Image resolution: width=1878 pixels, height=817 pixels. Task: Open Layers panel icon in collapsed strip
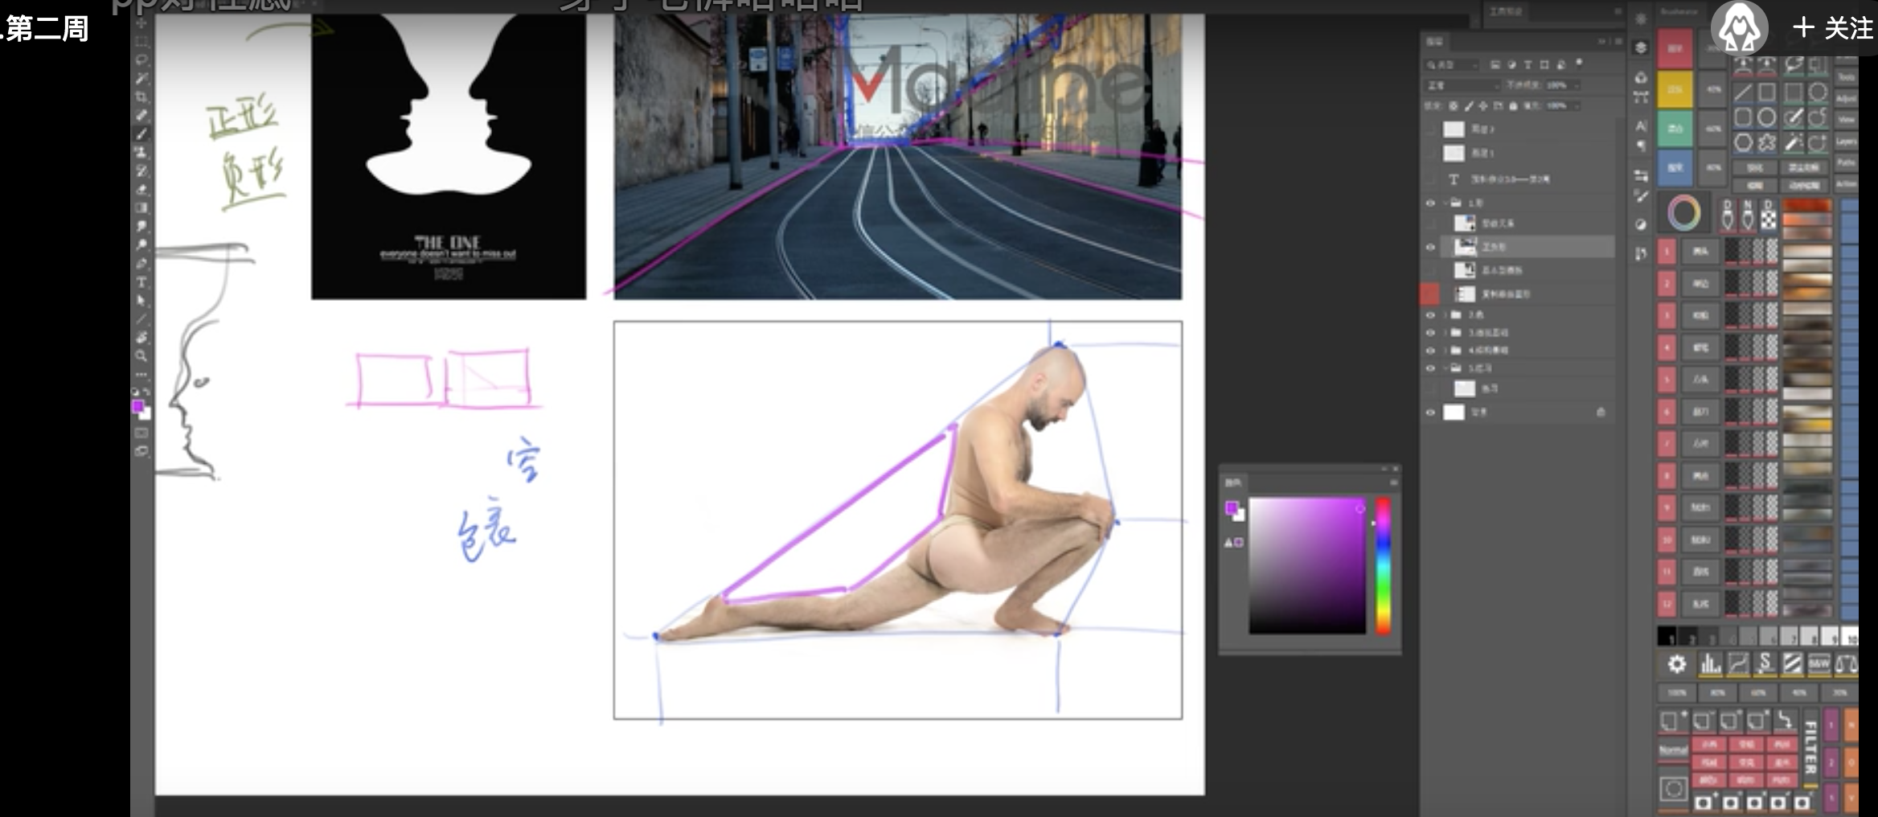1641,47
